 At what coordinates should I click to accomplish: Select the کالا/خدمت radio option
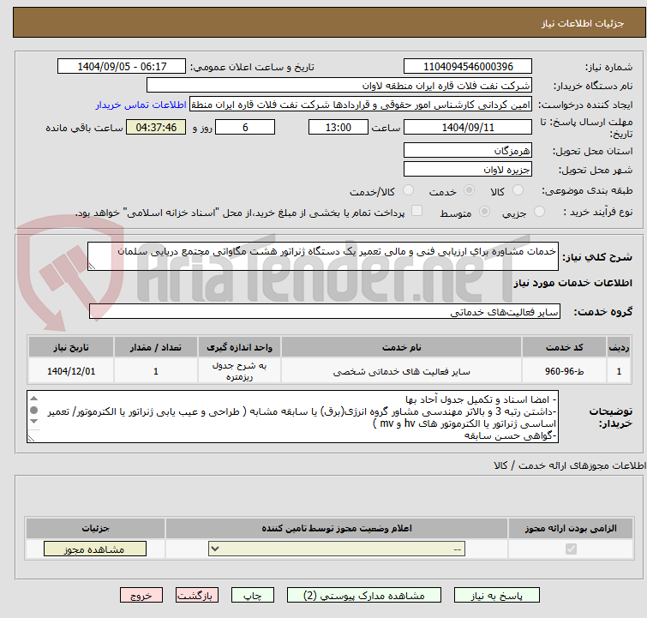[408, 190]
